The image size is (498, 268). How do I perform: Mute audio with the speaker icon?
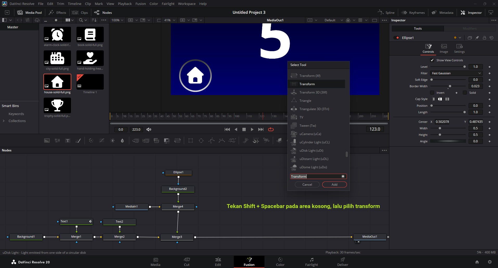(x=149, y=129)
